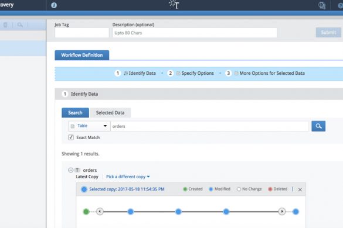Switch to the Search tab

[x=75, y=113]
